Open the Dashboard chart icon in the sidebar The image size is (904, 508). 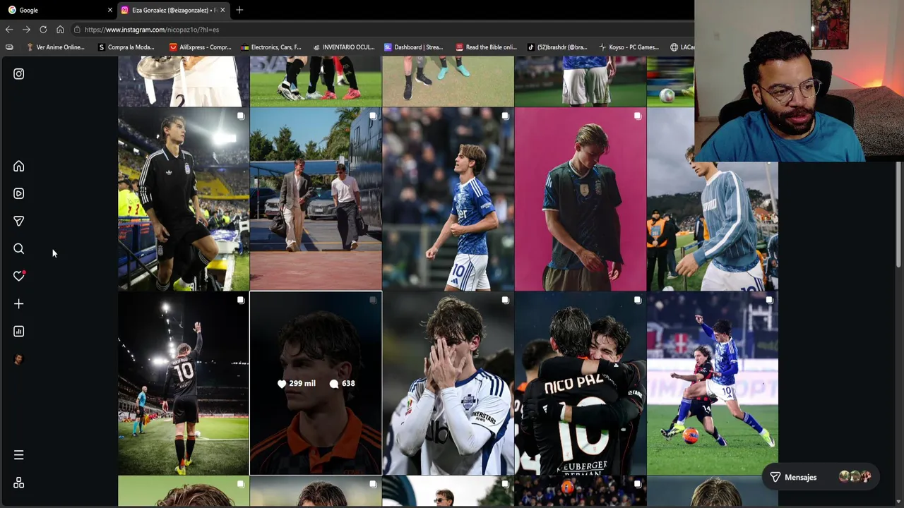click(19, 331)
